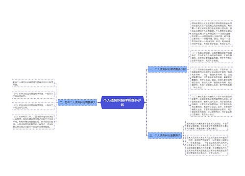This screenshot has width=245, height=176.
Task: Click left note (三) about 第二审 appeal cases
Action: 33,122
